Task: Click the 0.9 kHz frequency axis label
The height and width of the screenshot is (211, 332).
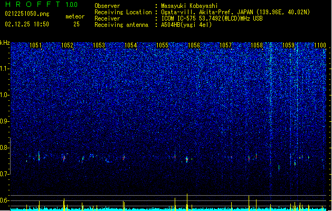Action: point(4,121)
